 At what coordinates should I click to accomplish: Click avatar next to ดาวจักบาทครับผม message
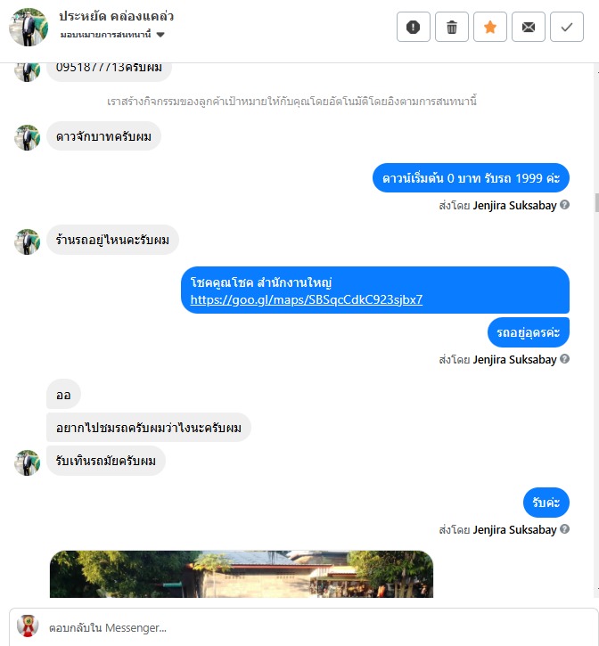coord(28,137)
